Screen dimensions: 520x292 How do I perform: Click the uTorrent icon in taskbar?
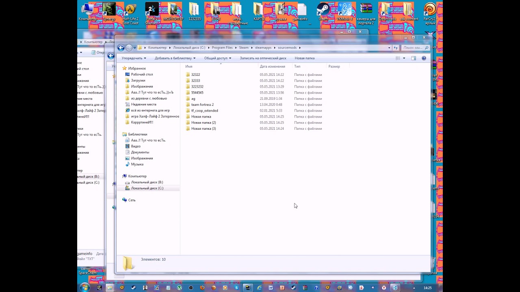(179, 288)
